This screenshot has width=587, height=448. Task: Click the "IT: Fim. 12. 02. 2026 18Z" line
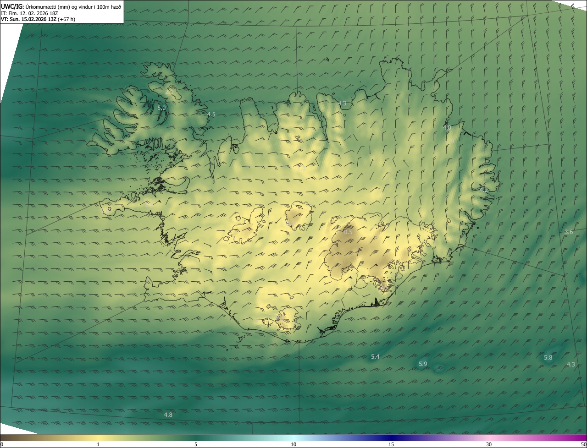pos(29,13)
